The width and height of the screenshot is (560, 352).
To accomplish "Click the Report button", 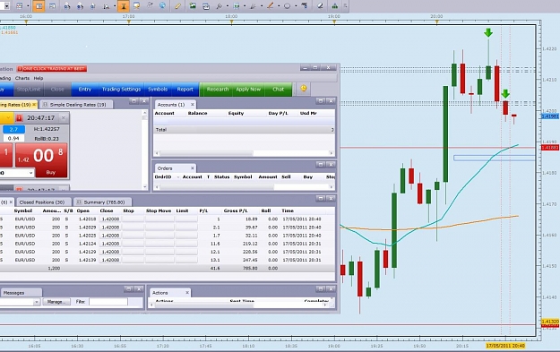I will tap(185, 90).
